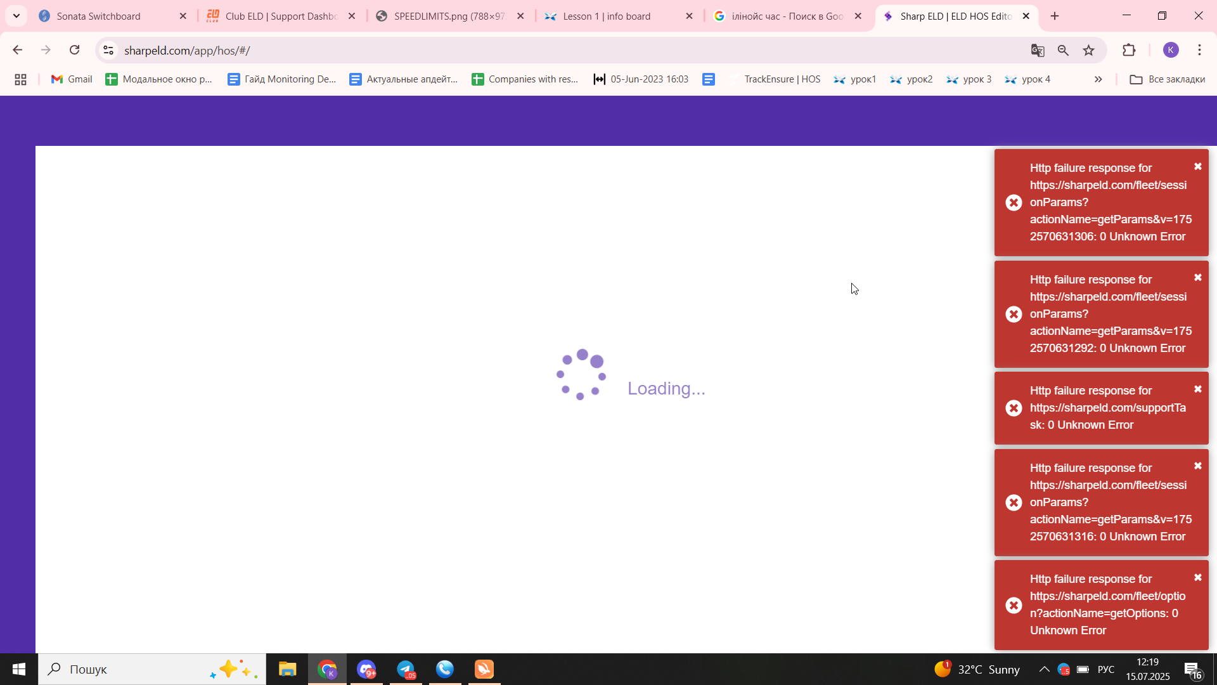Open the unlabeled document bookmark icon
Image resolution: width=1217 pixels, height=685 pixels.
click(709, 79)
